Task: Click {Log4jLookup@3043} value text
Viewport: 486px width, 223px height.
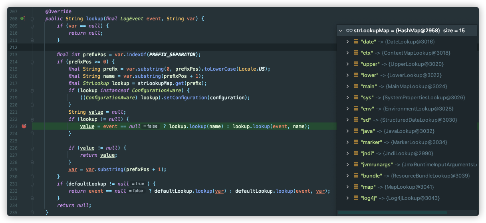Action: (x=413, y=198)
